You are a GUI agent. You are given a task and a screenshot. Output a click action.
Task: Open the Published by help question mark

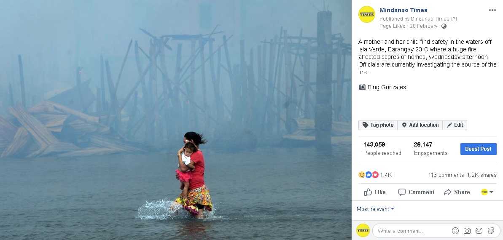click(454, 19)
